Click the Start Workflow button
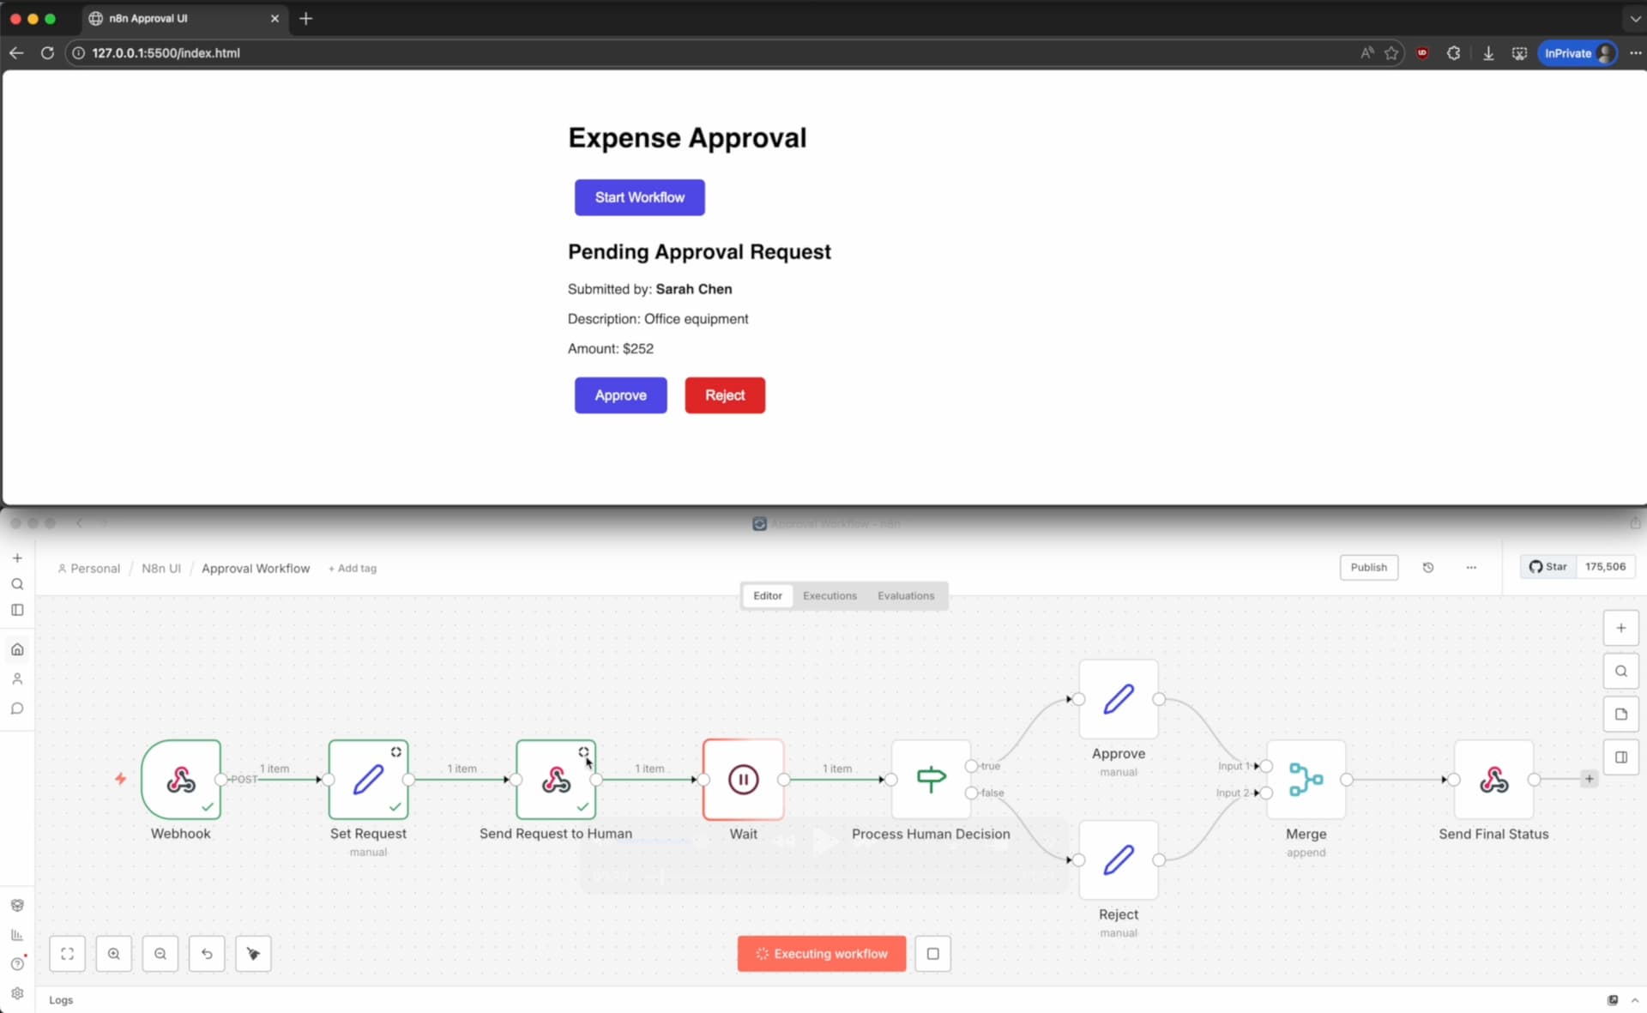 [x=639, y=197]
